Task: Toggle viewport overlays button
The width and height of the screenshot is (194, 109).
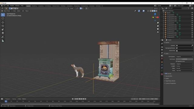Action: (x=143, y=11)
